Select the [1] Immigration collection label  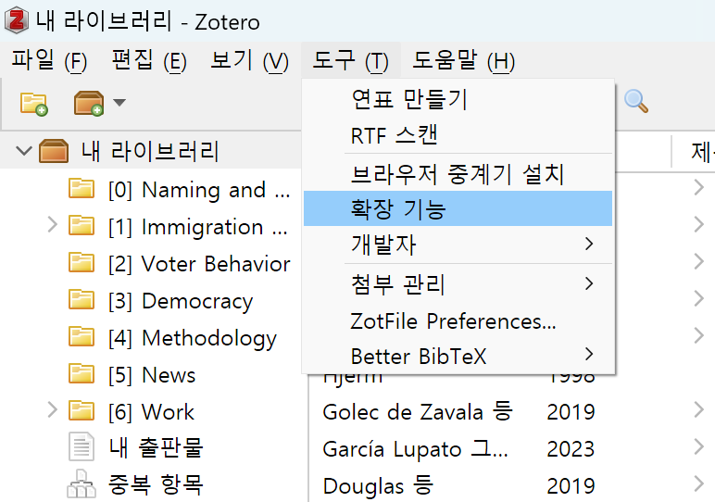(198, 227)
